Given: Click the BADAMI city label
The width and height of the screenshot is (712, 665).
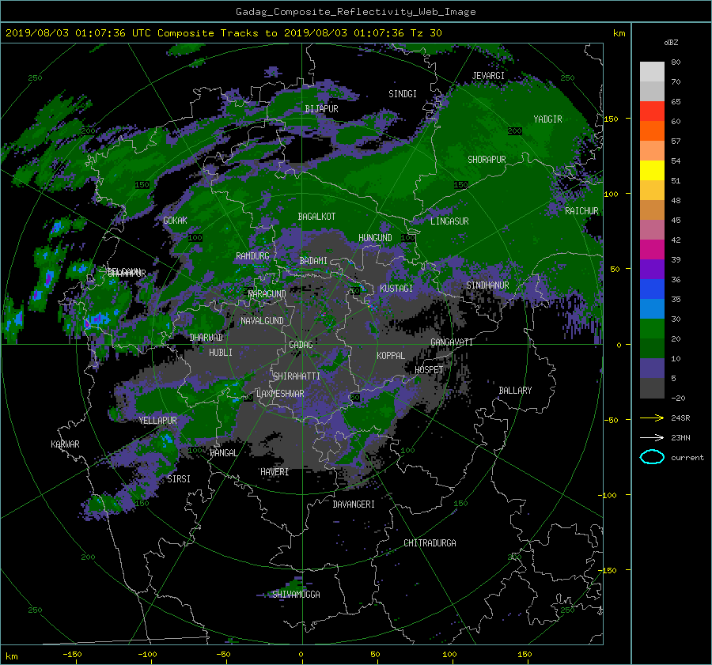Looking at the screenshot, I should click(x=313, y=261).
